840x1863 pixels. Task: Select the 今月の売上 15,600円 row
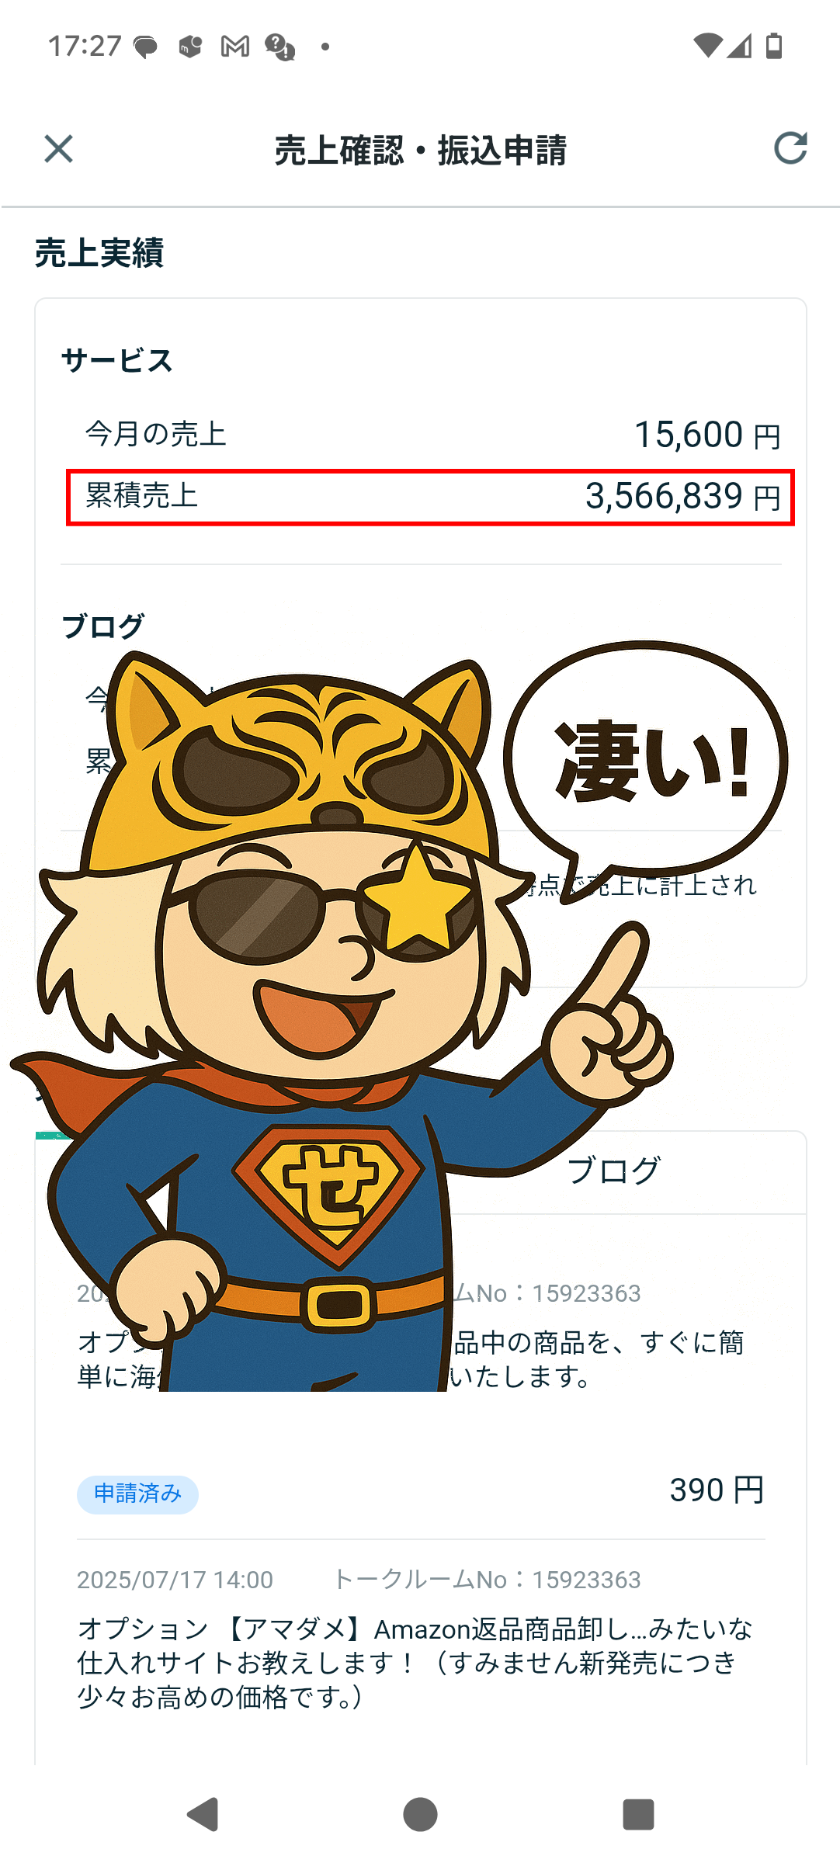pyautogui.click(x=432, y=435)
